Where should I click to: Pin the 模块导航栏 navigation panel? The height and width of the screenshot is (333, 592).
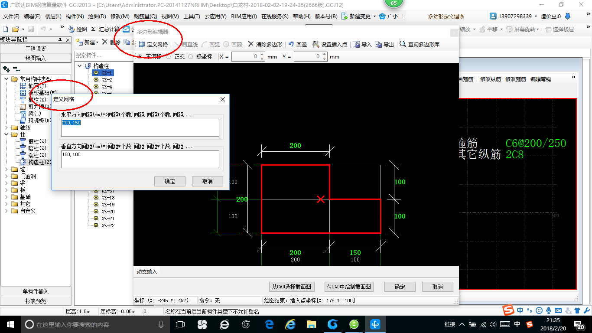60,39
